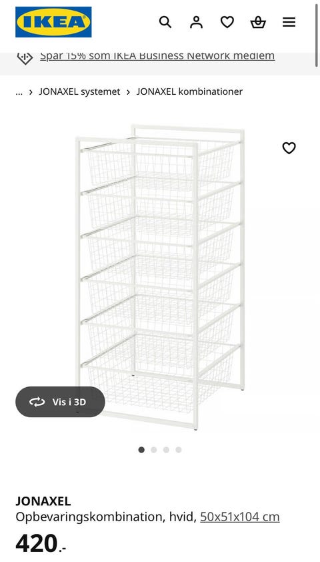This screenshot has height=562, width=320.
Task: Select the first image carousel dot
Action: click(x=141, y=450)
